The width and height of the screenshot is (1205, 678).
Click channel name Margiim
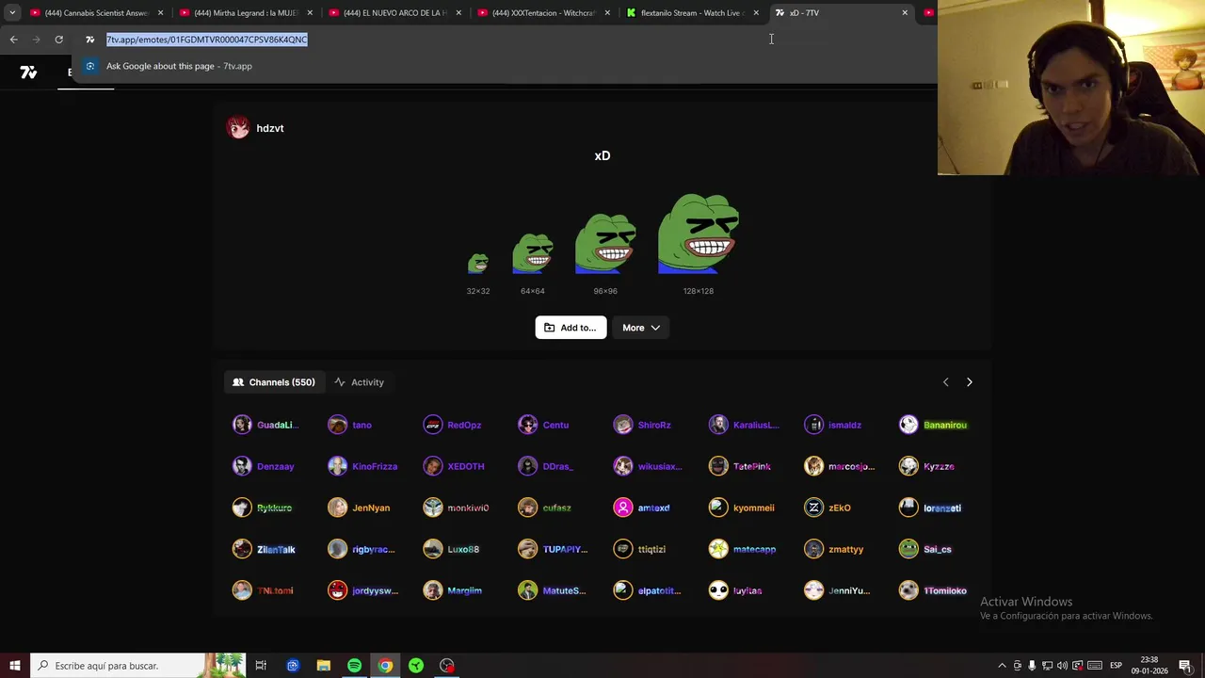pos(464,590)
